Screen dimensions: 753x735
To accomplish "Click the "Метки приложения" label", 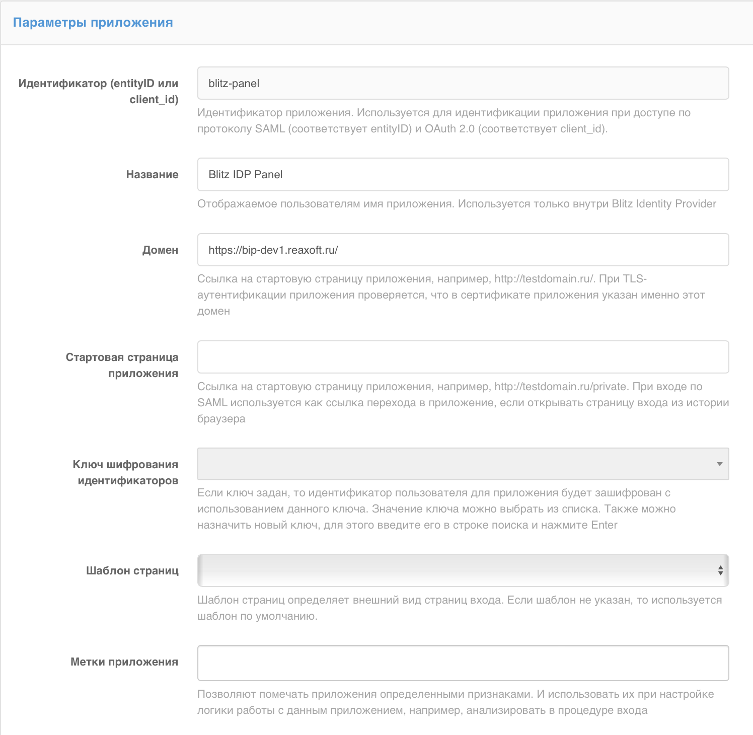I will (x=124, y=661).
